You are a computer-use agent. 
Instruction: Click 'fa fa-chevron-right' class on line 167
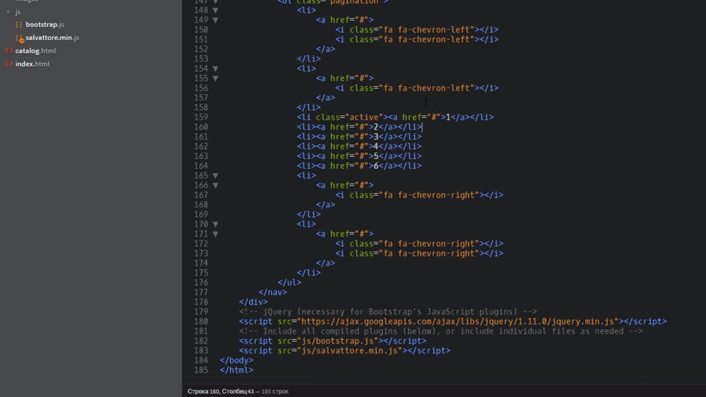pos(429,195)
